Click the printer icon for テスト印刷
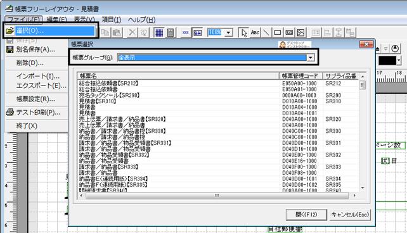The image size is (407, 233). click(10, 112)
